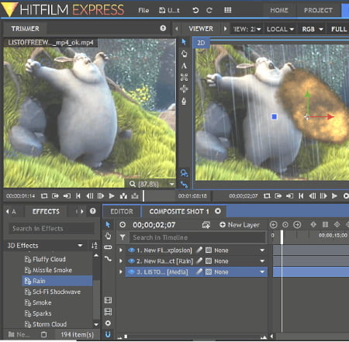This screenshot has height=342, width=349.
Task: Jump to start in Trimmer
Action: pos(78,196)
